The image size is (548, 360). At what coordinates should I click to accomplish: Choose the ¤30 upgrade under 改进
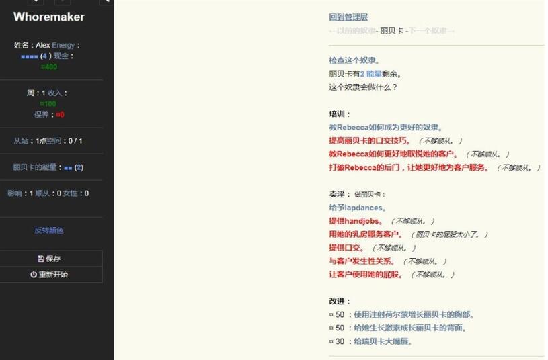[383, 341]
